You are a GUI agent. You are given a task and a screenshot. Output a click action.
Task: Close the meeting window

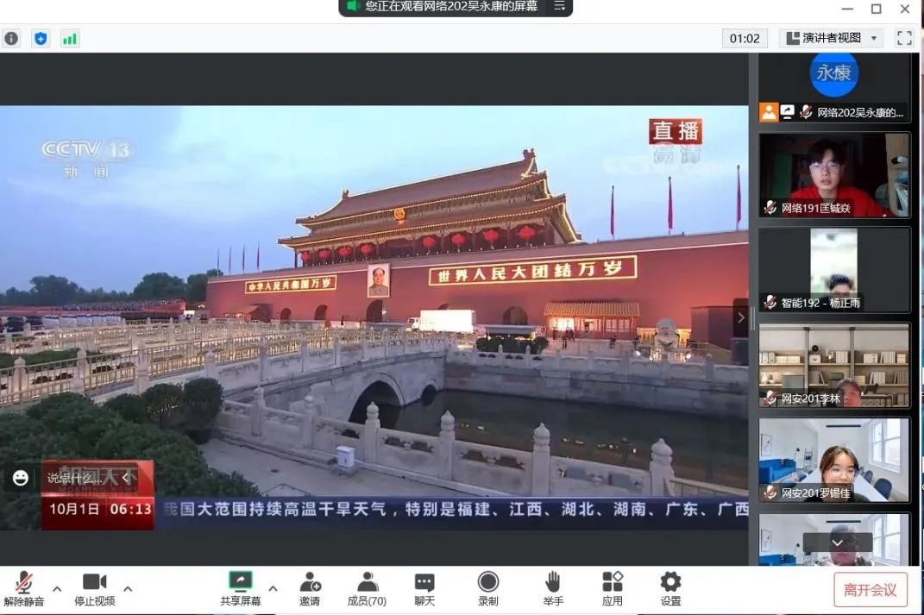[x=905, y=9]
